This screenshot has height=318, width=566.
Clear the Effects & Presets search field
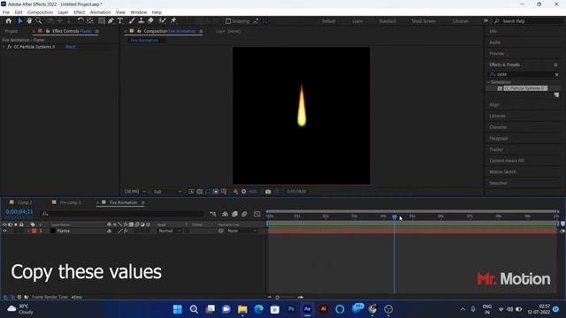pos(556,74)
